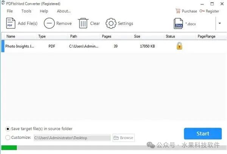This screenshot has height=154, width=227.
Task: Select Save target file(s) in source folder
Action: click(8, 129)
